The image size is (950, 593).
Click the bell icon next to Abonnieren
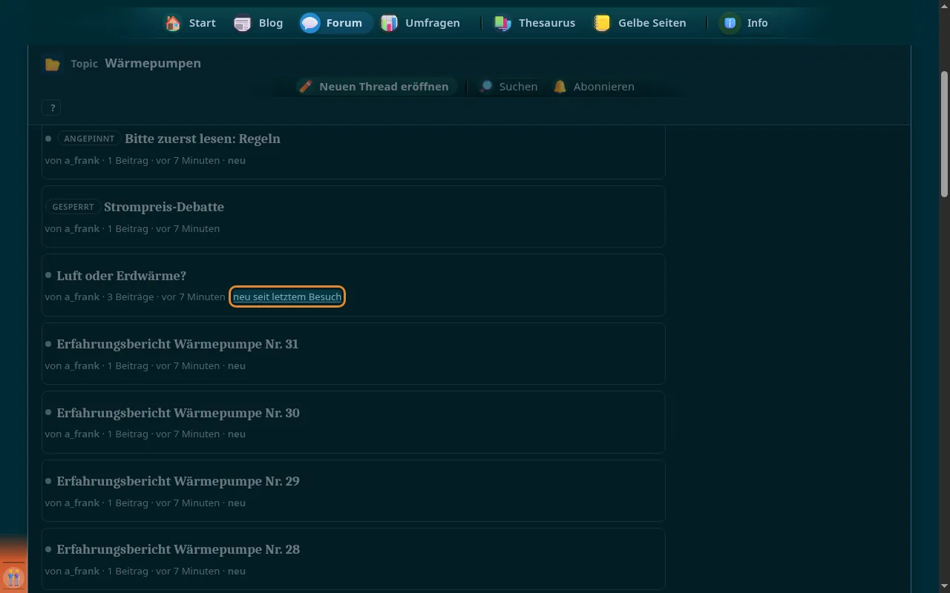pos(560,87)
